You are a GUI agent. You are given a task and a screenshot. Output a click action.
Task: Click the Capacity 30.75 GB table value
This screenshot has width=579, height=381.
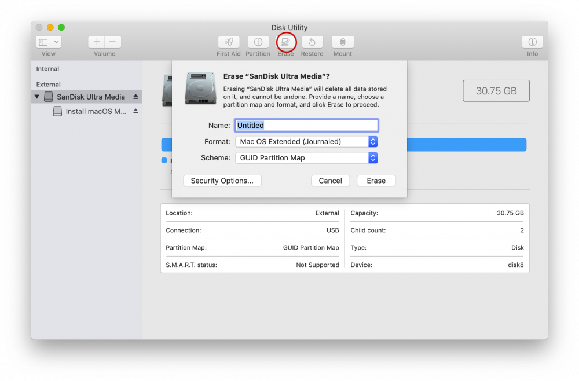tap(510, 213)
